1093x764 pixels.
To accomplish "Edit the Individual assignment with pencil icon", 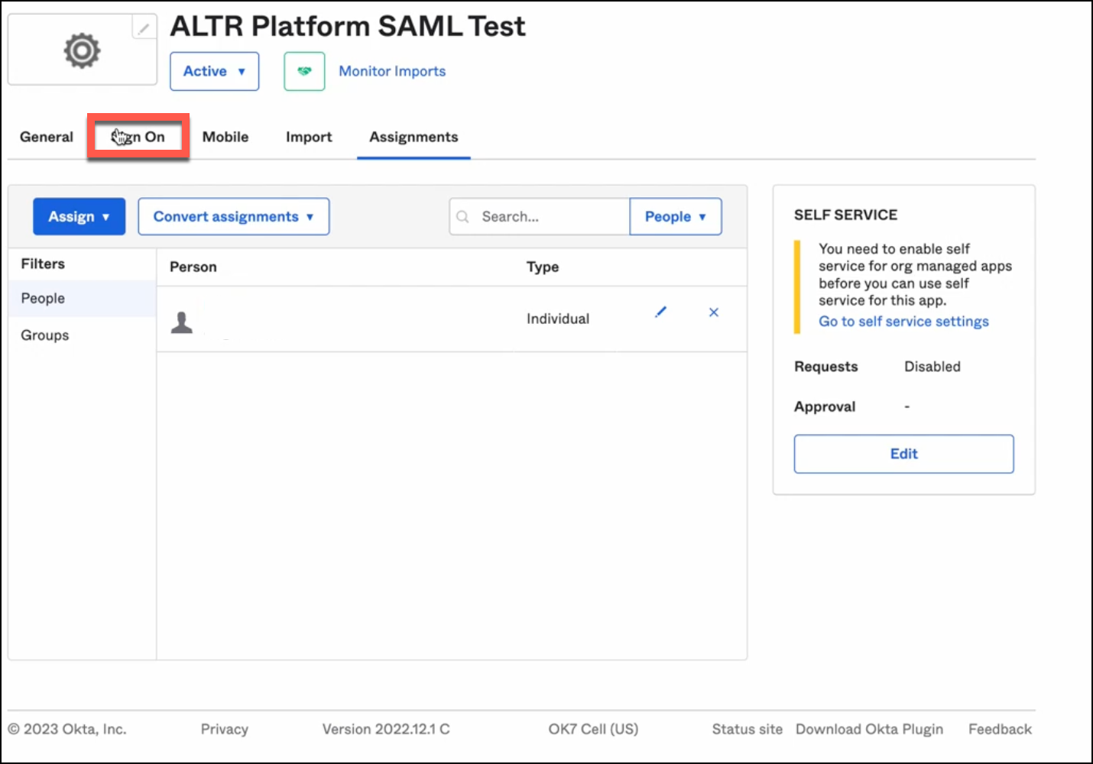I will pyautogui.click(x=660, y=312).
